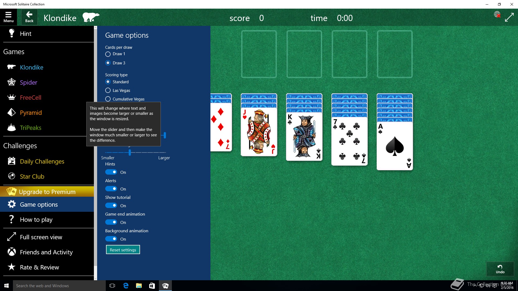Open the Pyramid game

47,112
